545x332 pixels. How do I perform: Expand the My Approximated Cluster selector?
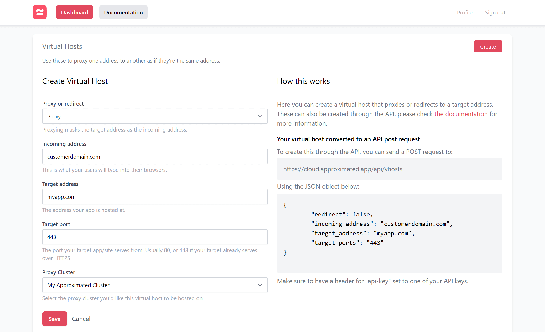click(260, 285)
